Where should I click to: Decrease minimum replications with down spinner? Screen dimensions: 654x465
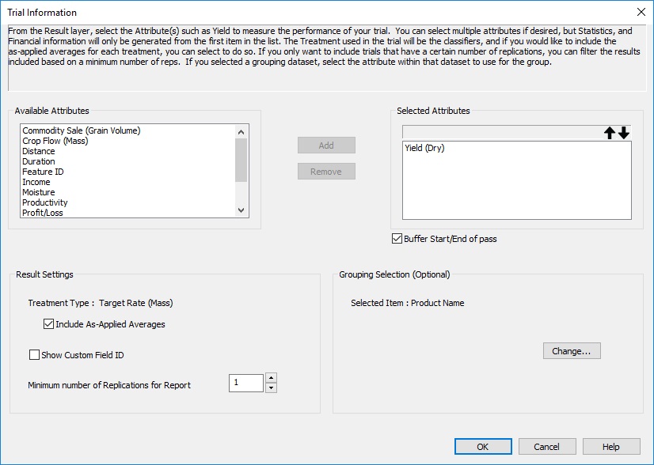click(x=271, y=387)
